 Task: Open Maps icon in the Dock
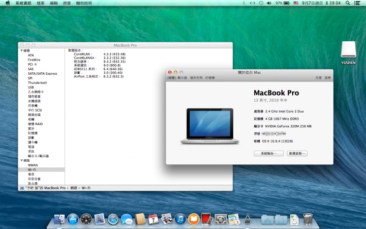coord(234,219)
